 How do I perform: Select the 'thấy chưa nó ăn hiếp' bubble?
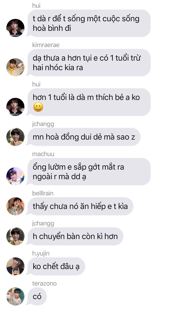[x=80, y=206]
